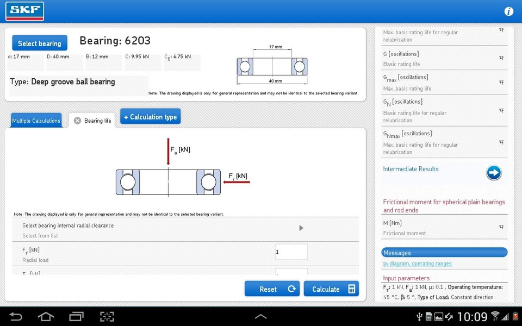Screen dimensions: 522x326
Task: Tap load diagram with Fa and Fr arrows
Action: click(183, 168)
